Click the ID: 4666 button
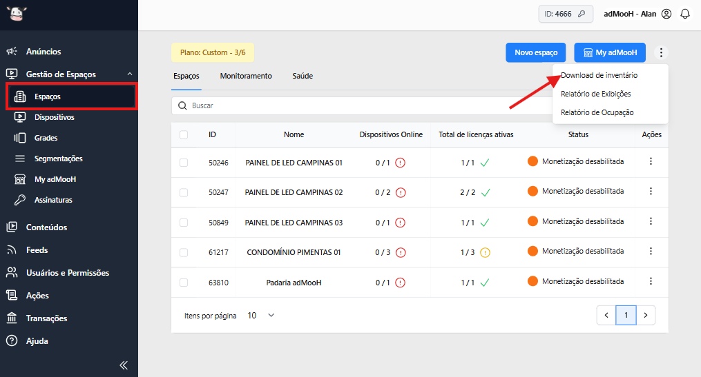The width and height of the screenshot is (701, 377). point(566,14)
